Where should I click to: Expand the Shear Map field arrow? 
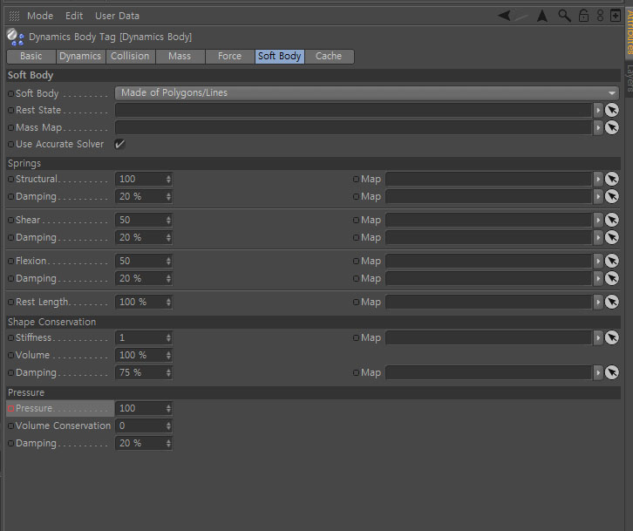pos(598,220)
